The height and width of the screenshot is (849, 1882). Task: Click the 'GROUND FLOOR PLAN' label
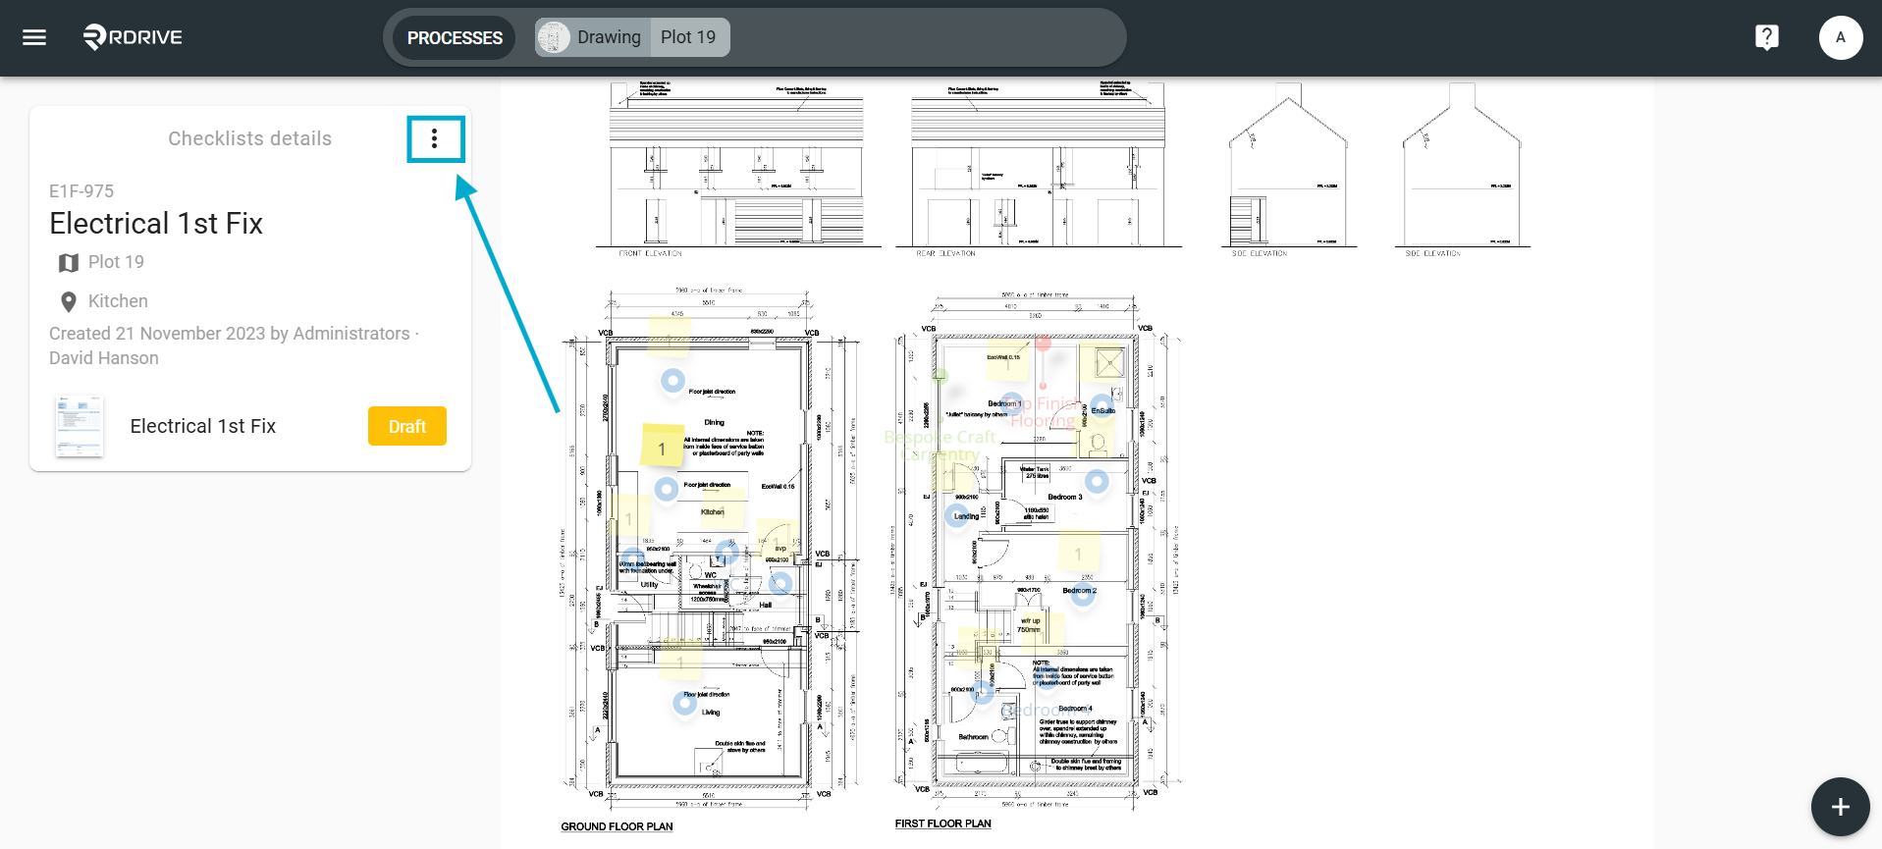617,826
